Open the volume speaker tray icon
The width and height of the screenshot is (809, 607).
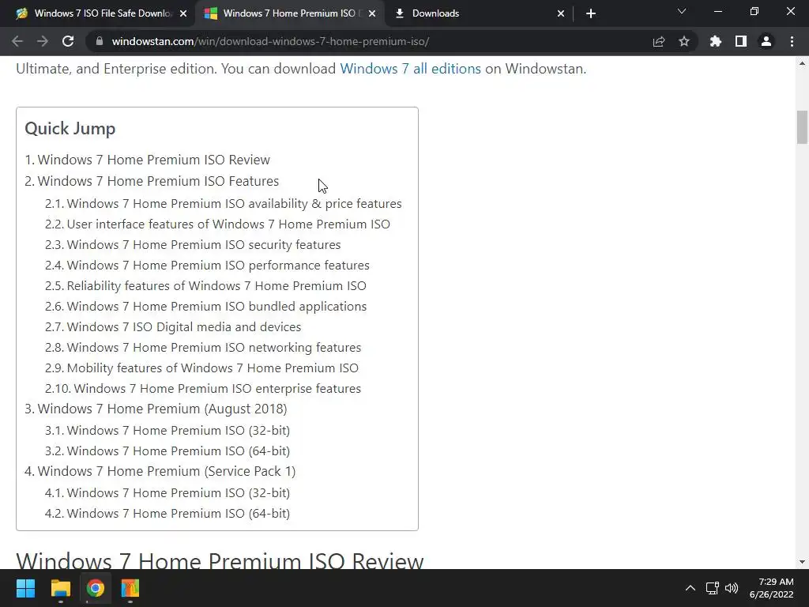(x=732, y=588)
